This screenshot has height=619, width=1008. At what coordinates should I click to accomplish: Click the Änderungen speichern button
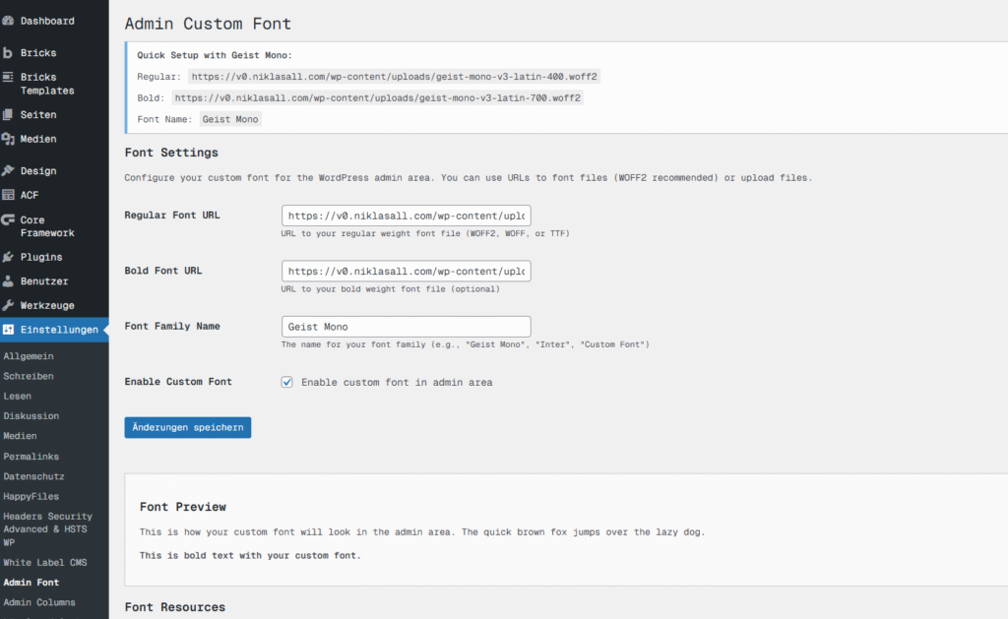pyautogui.click(x=187, y=427)
